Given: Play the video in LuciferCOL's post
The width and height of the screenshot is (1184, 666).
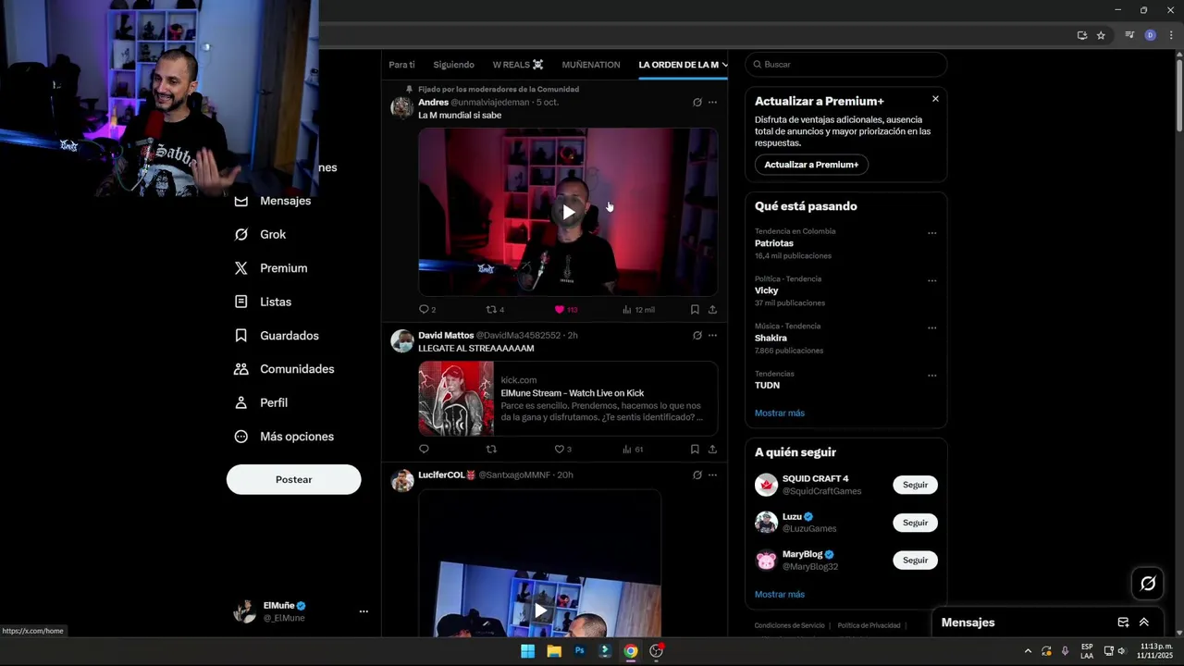Looking at the screenshot, I should click(540, 610).
